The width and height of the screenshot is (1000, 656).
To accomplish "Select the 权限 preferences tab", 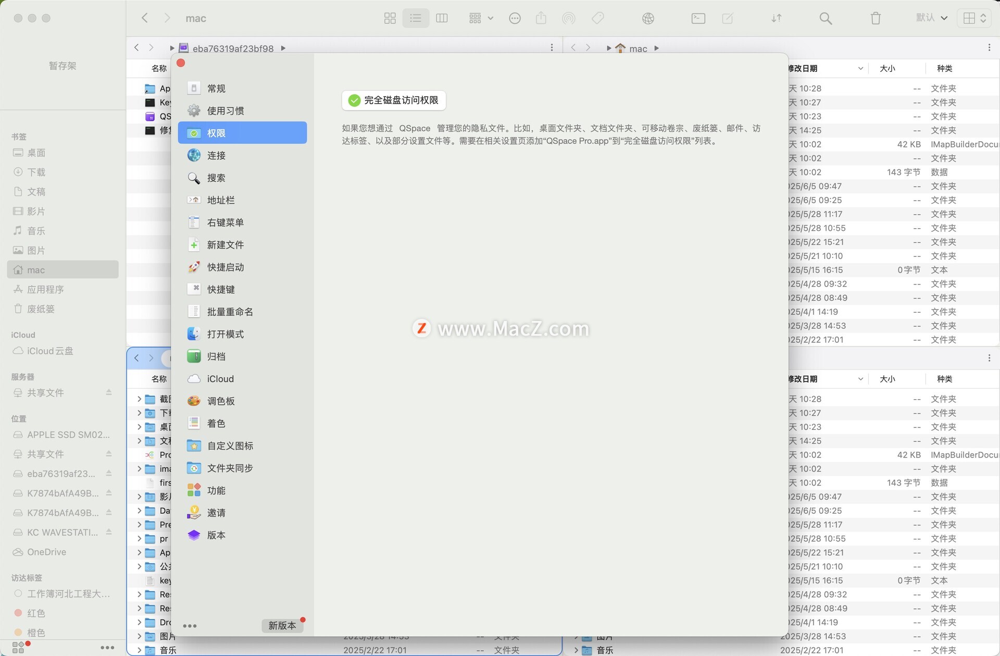I will [x=242, y=133].
